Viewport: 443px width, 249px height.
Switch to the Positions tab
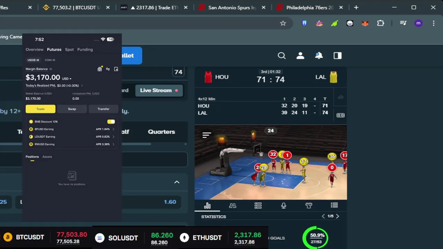(32, 157)
